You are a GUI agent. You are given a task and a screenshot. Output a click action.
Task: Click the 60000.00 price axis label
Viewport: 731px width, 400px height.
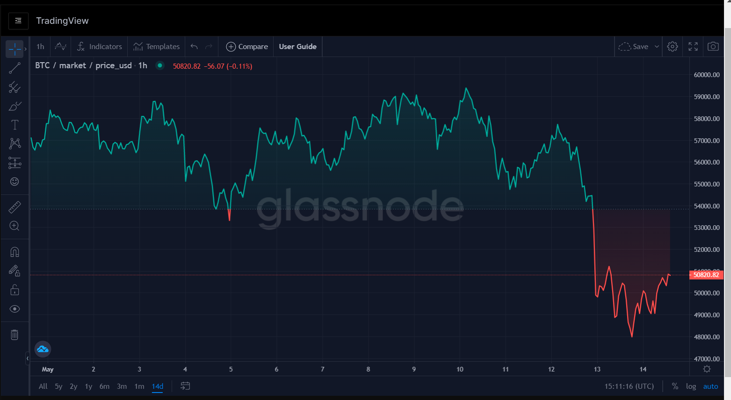point(707,75)
